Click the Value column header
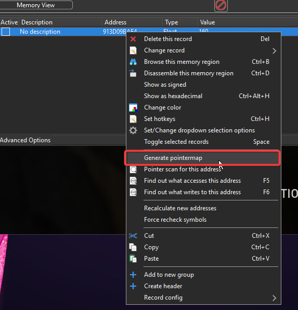This screenshot has height=310, width=298. [x=208, y=22]
